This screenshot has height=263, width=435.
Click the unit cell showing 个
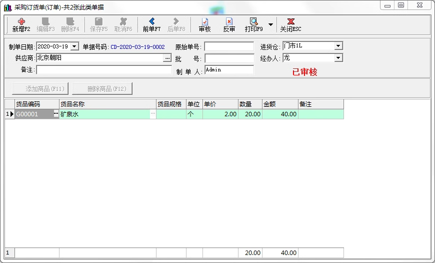pyautogui.click(x=194, y=114)
